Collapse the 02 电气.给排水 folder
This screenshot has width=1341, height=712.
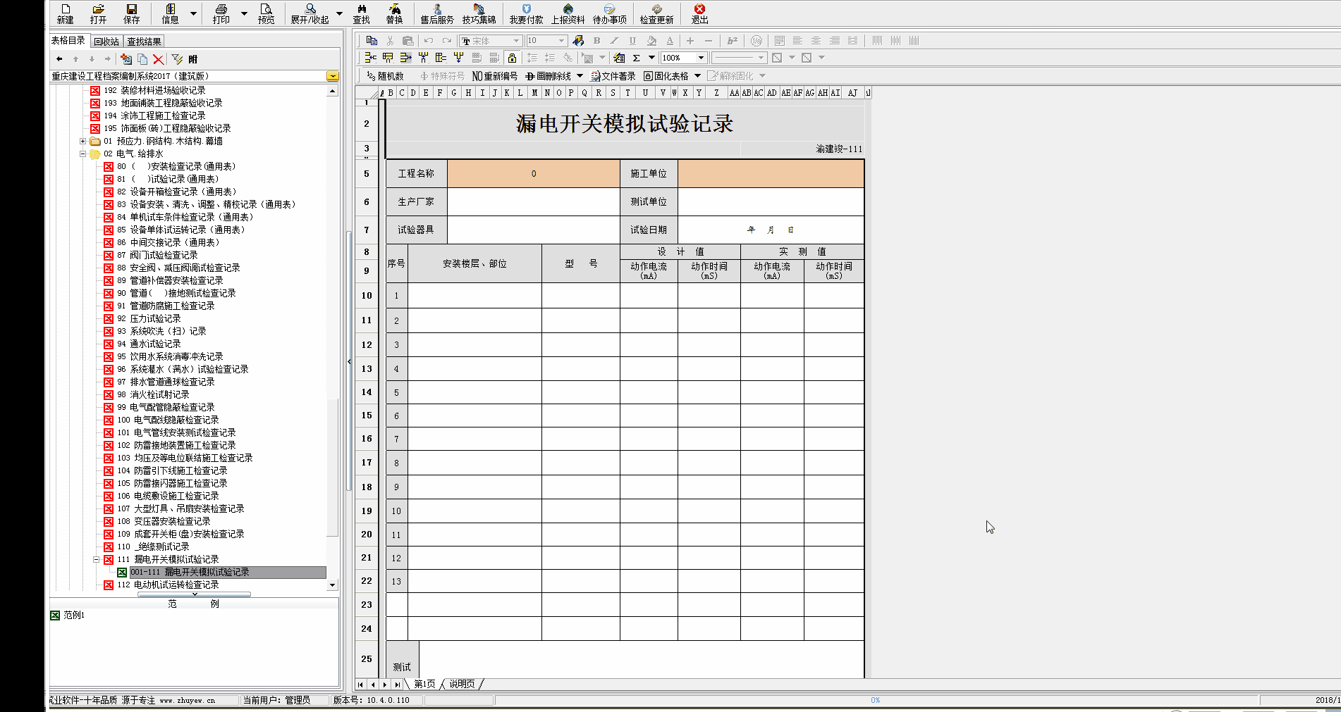click(x=83, y=154)
